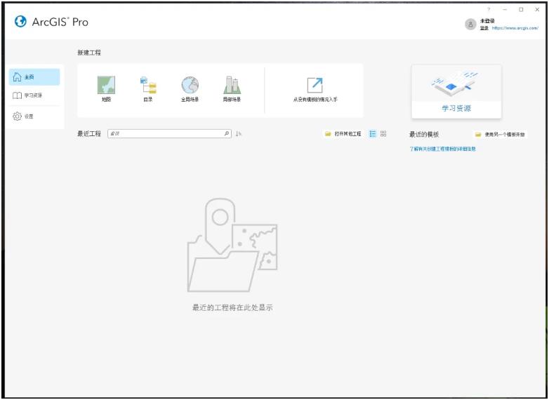Maximize the ArcGIS Pro window
Image resolution: width=549 pixels, height=400 pixels.
pyautogui.click(x=521, y=10)
